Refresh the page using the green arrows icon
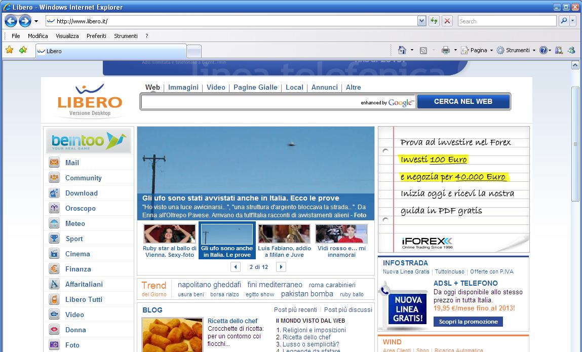 434,21
